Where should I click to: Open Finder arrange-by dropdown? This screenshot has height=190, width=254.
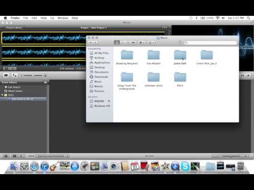(151, 43)
